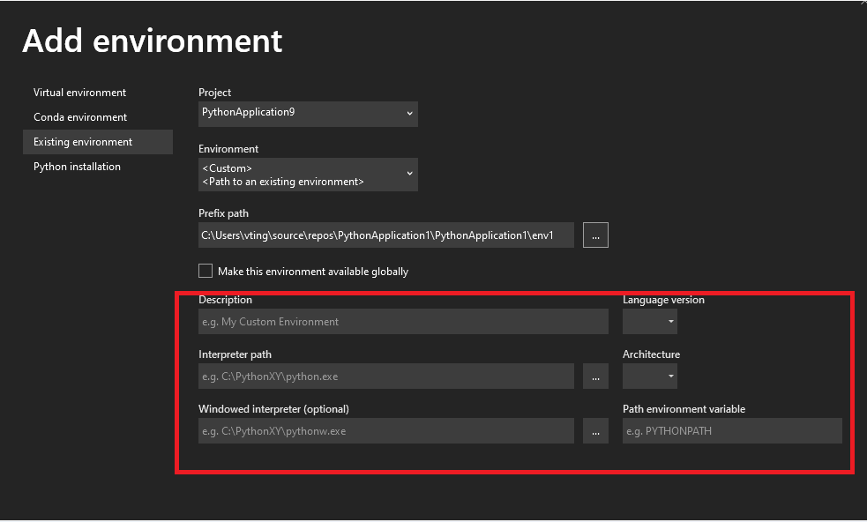Click the Description field
This screenshot has width=867, height=522.
tap(403, 321)
